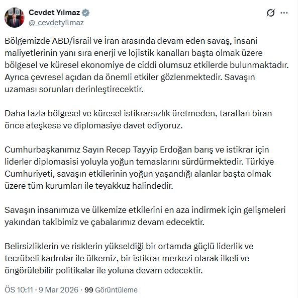
Task: Click the Grok icon on the post
Action: (271, 13)
